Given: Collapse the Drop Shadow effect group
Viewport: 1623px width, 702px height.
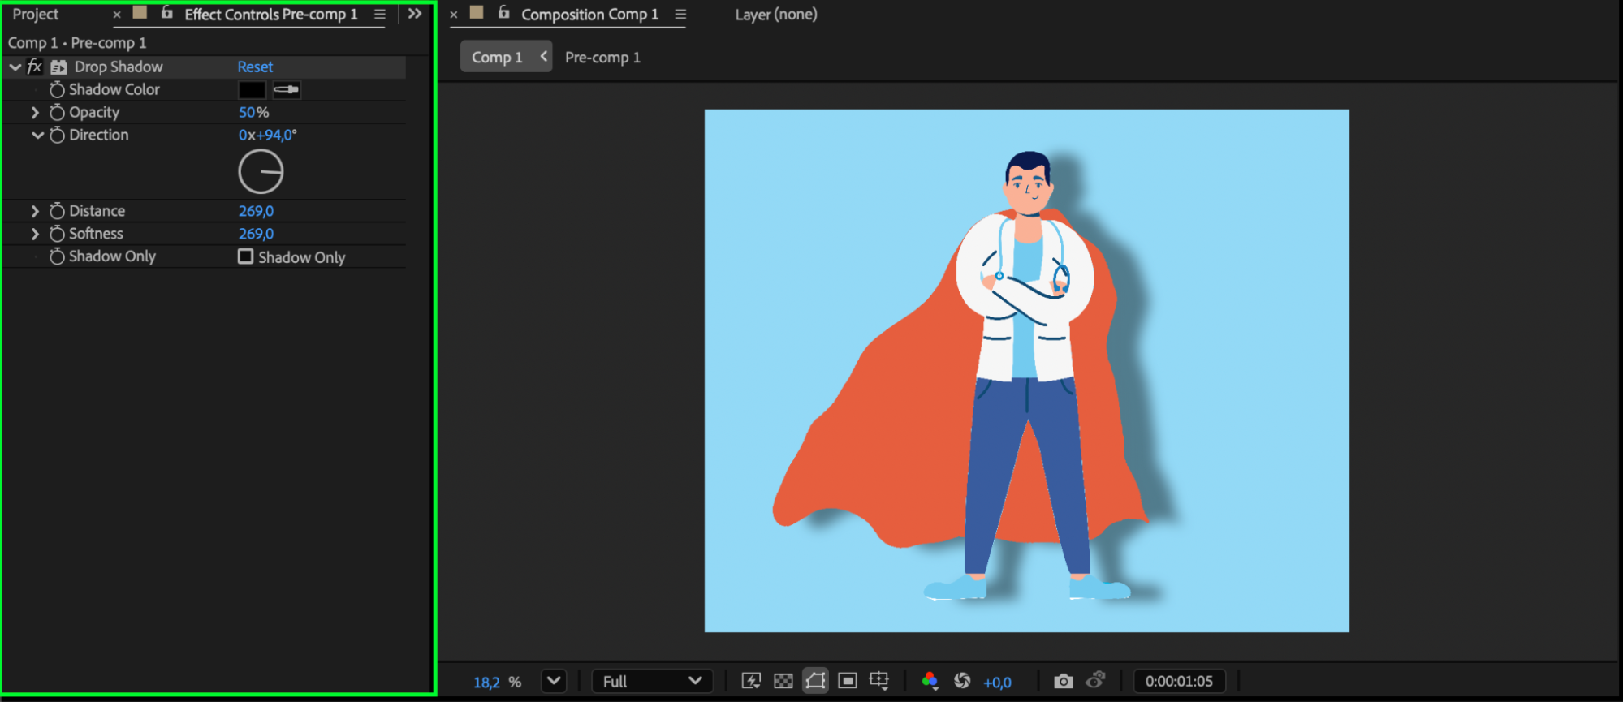Looking at the screenshot, I should pyautogui.click(x=15, y=67).
